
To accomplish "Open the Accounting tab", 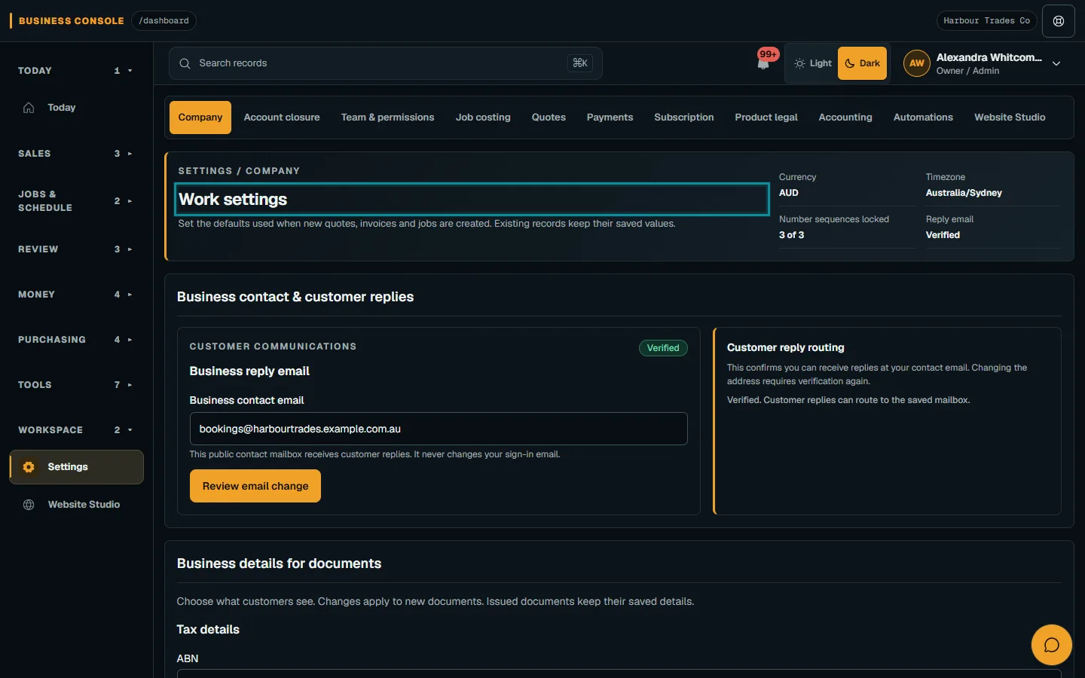I will point(845,118).
